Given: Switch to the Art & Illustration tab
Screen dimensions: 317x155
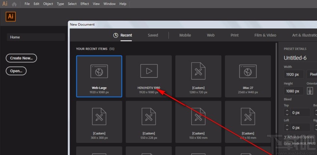Looking at the screenshot, I should (305, 35).
